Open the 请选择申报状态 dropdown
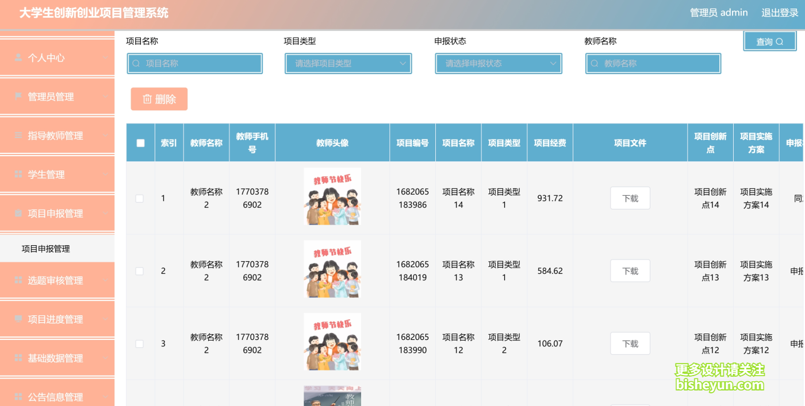The height and width of the screenshot is (406, 805). 499,64
